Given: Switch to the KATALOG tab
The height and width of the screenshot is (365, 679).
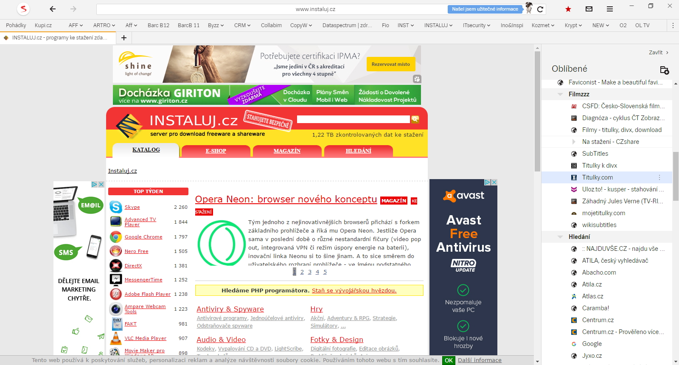Looking at the screenshot, I should [x=146, y=150].
